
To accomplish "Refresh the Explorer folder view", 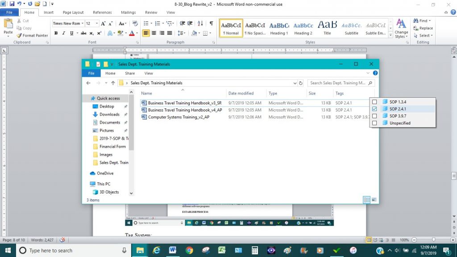I will (301, 83).
